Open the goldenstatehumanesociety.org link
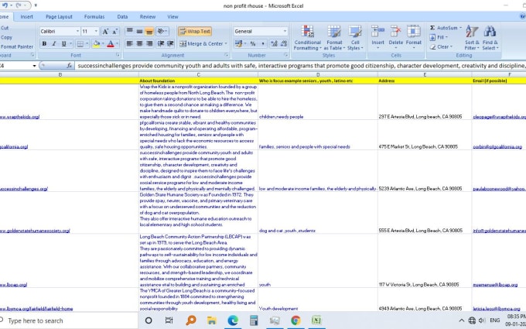 (x=35, y=231)
